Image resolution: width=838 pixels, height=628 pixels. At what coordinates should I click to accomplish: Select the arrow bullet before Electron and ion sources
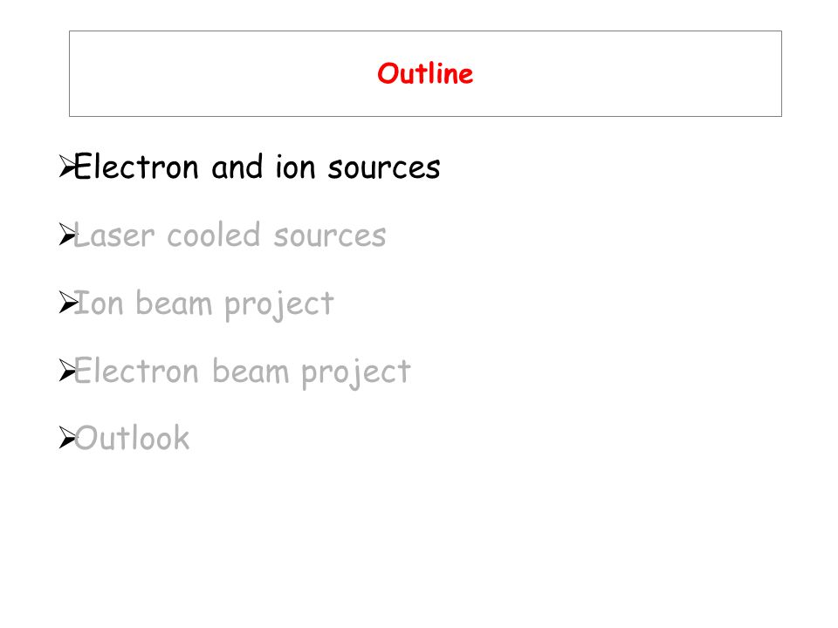pos(68,167)
